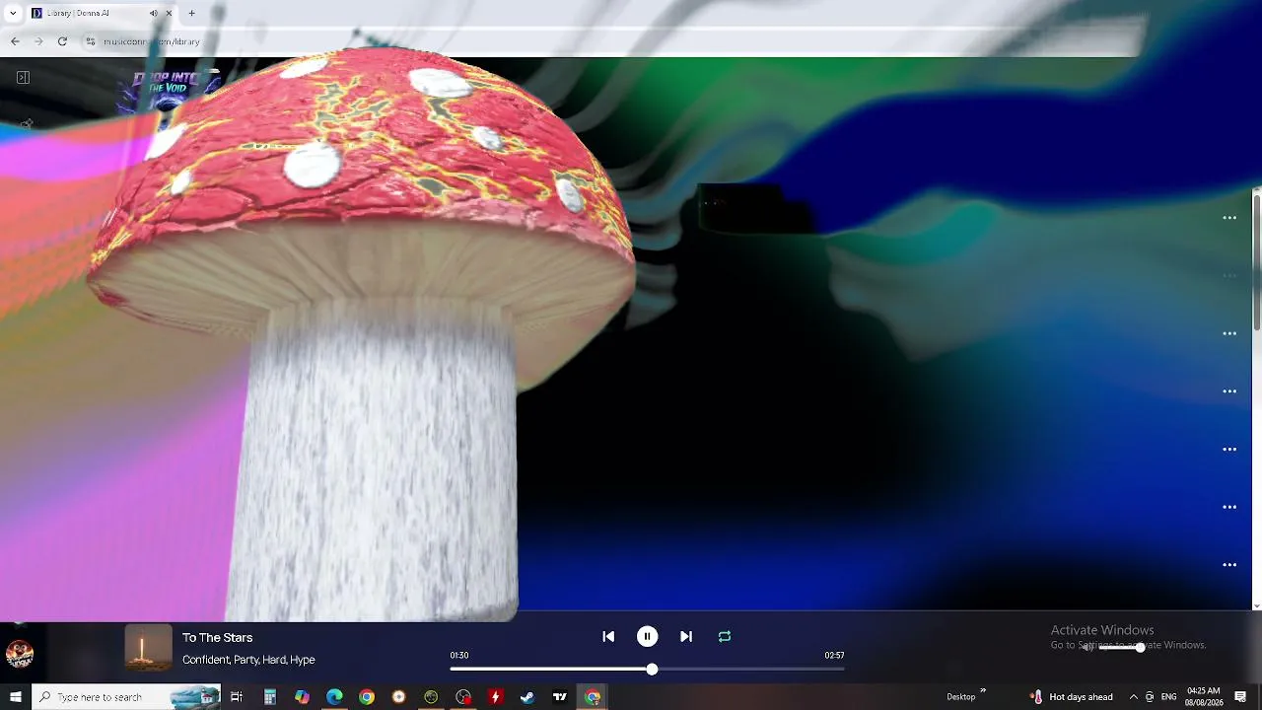Expand the Desktop toolbar chevron
1262x710 pixels.
click(983, 691)
